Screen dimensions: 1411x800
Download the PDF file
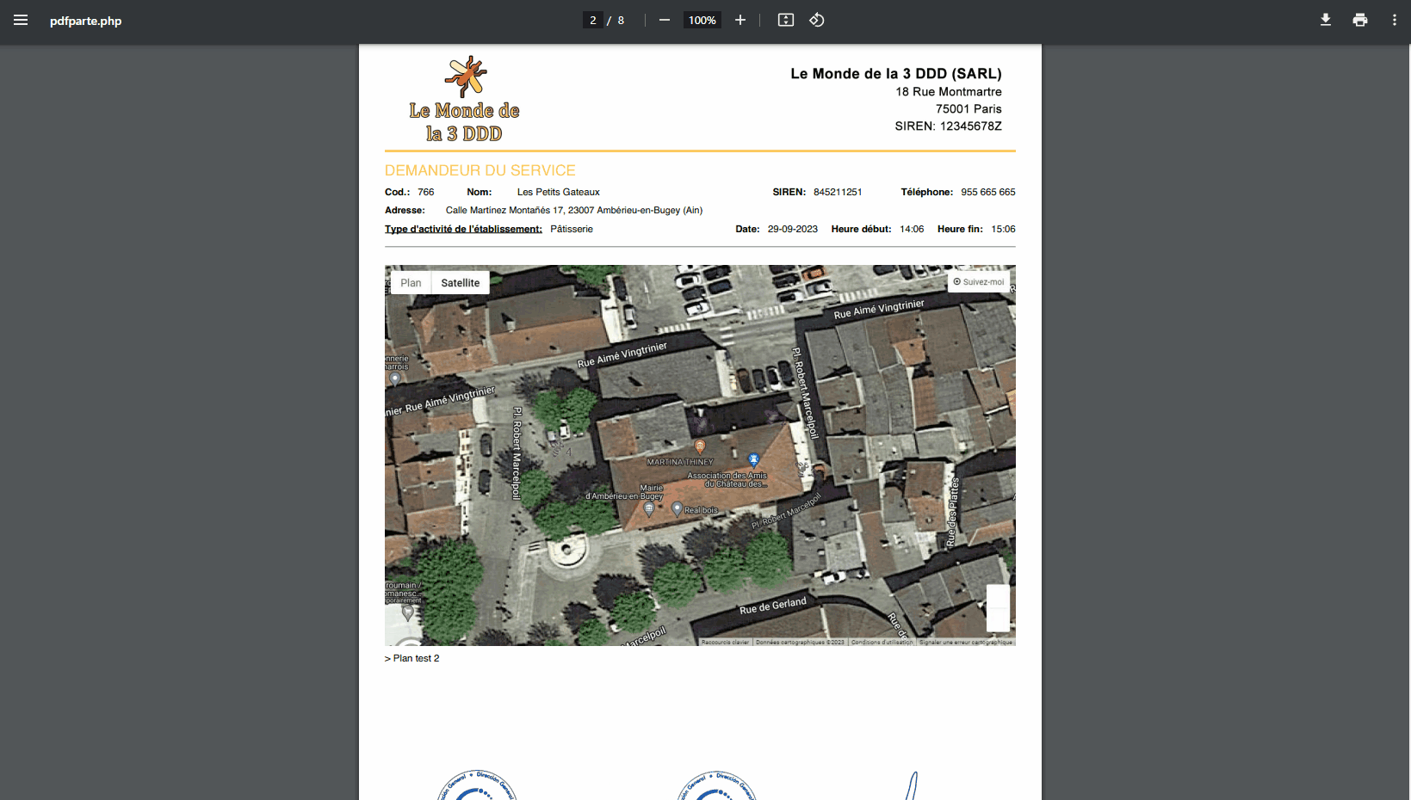(1326, 20)
